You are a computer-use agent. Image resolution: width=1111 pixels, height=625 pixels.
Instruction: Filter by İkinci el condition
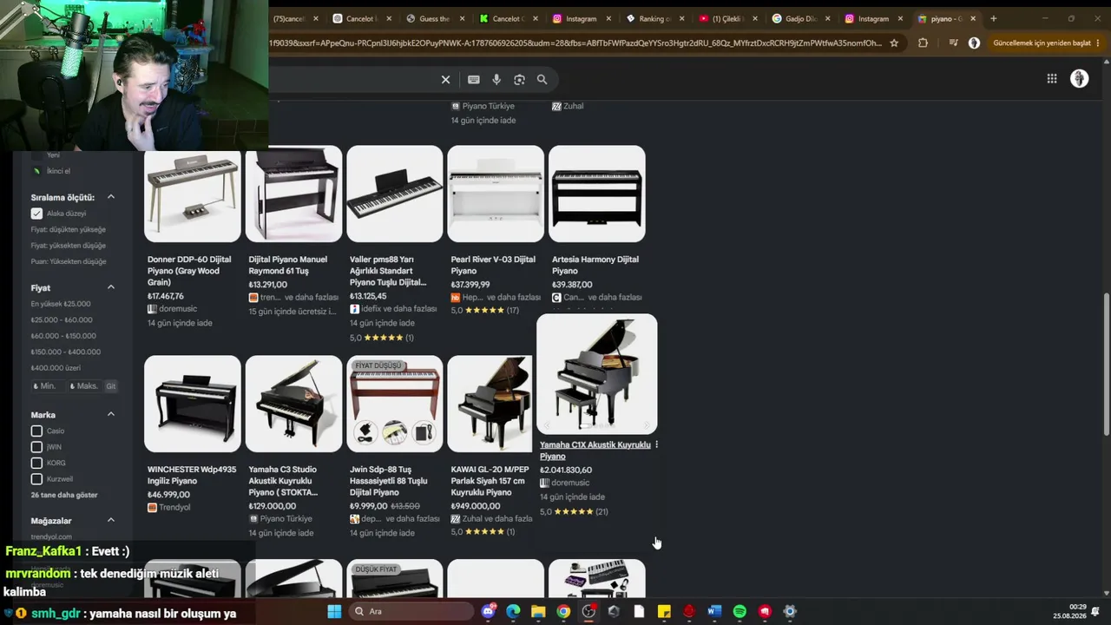58,171
